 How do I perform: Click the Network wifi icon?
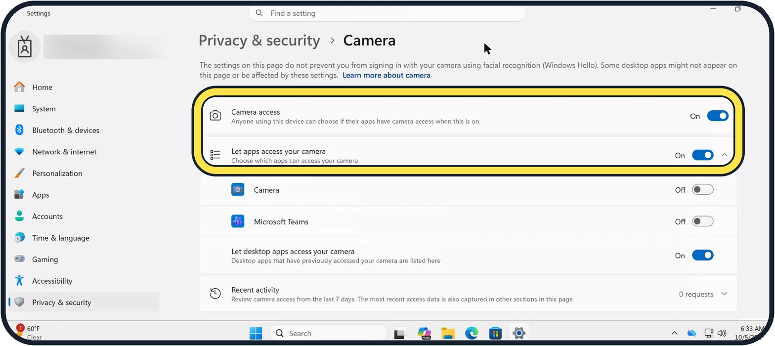[19, 152]
